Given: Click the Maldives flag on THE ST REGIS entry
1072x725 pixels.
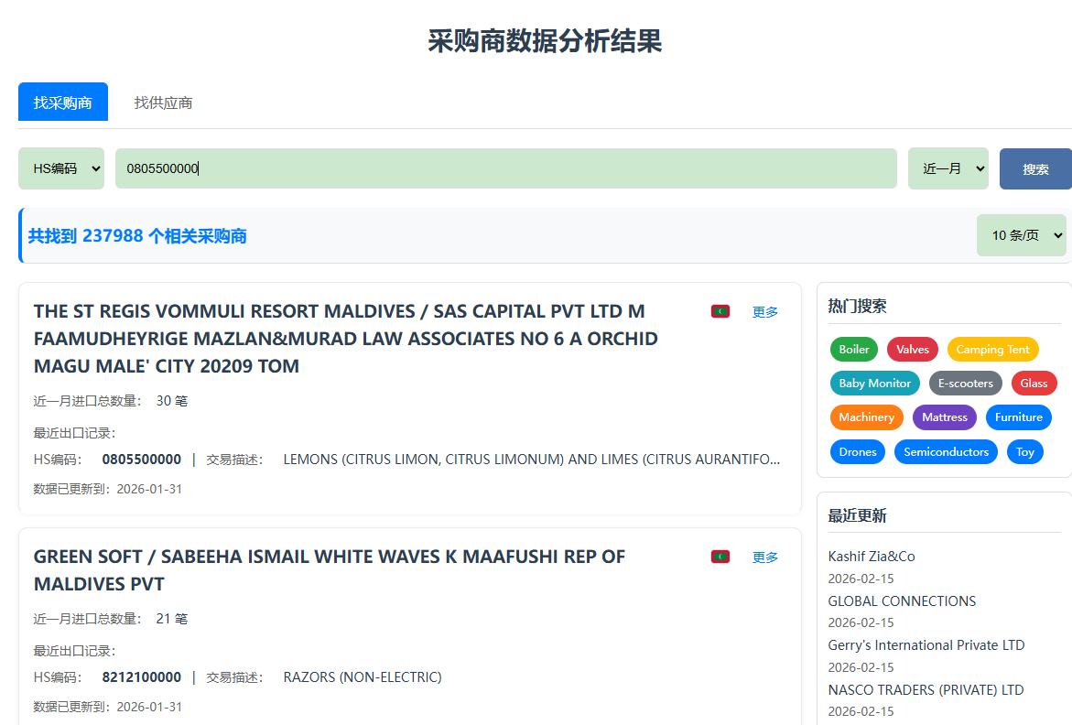Looking at the screenshot, I should tap(720, 311).
